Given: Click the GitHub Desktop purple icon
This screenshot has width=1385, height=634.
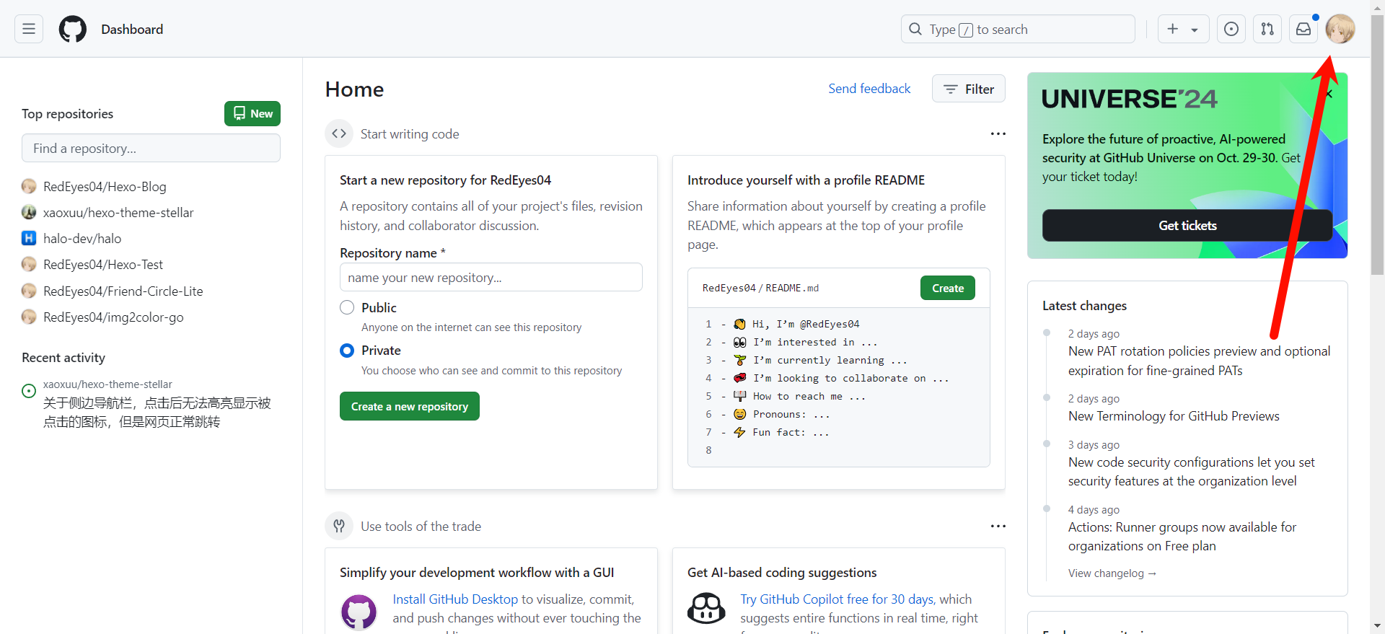Looking at the screenshot, I should (x=359, y=612).
